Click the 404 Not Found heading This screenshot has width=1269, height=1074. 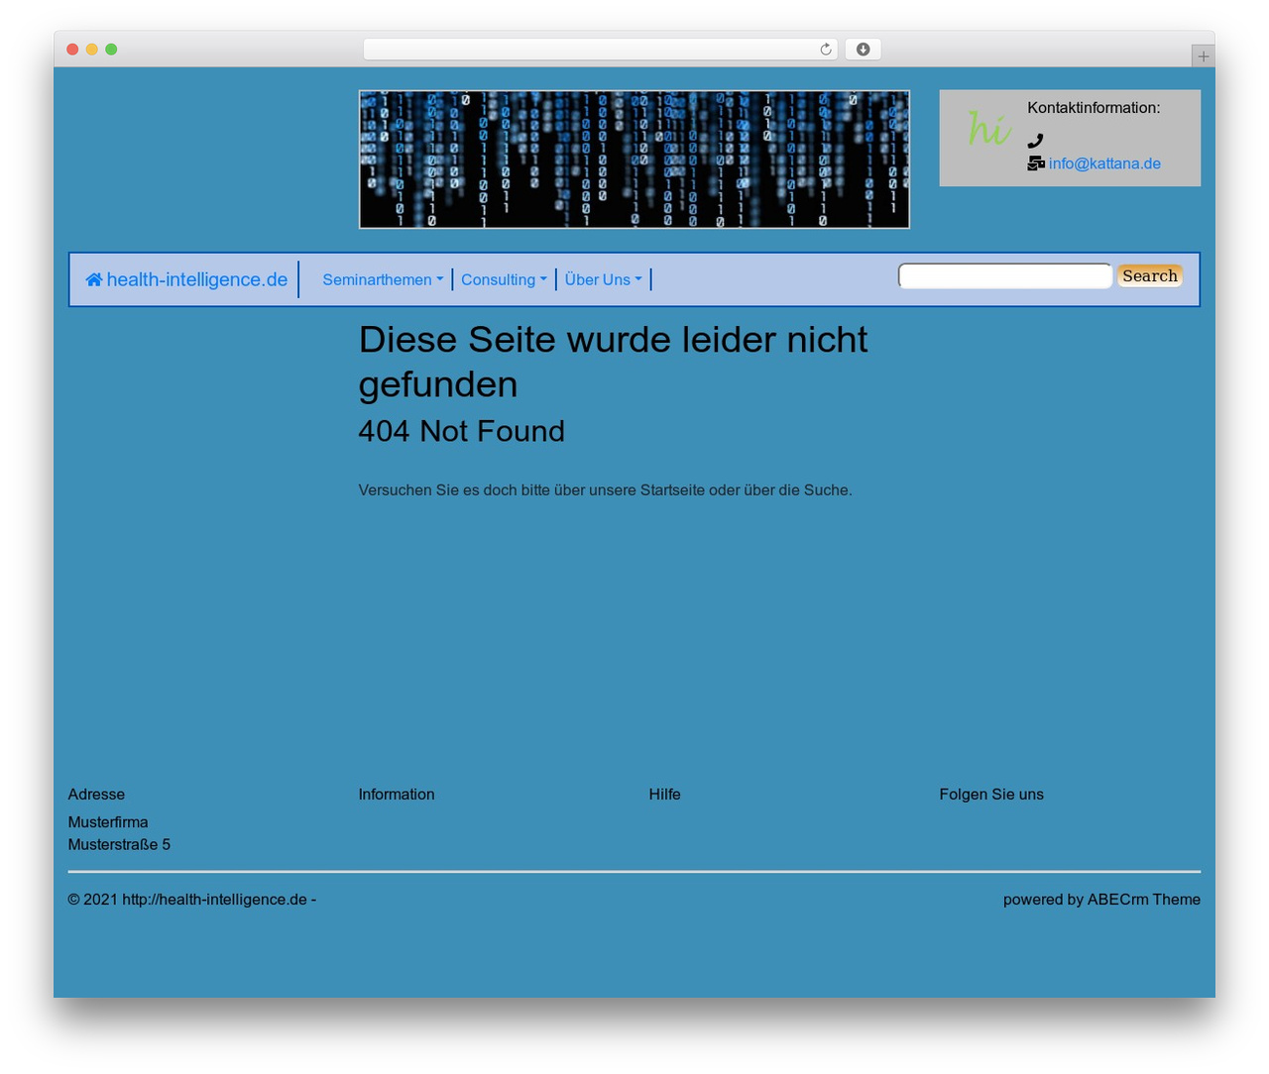461,431
